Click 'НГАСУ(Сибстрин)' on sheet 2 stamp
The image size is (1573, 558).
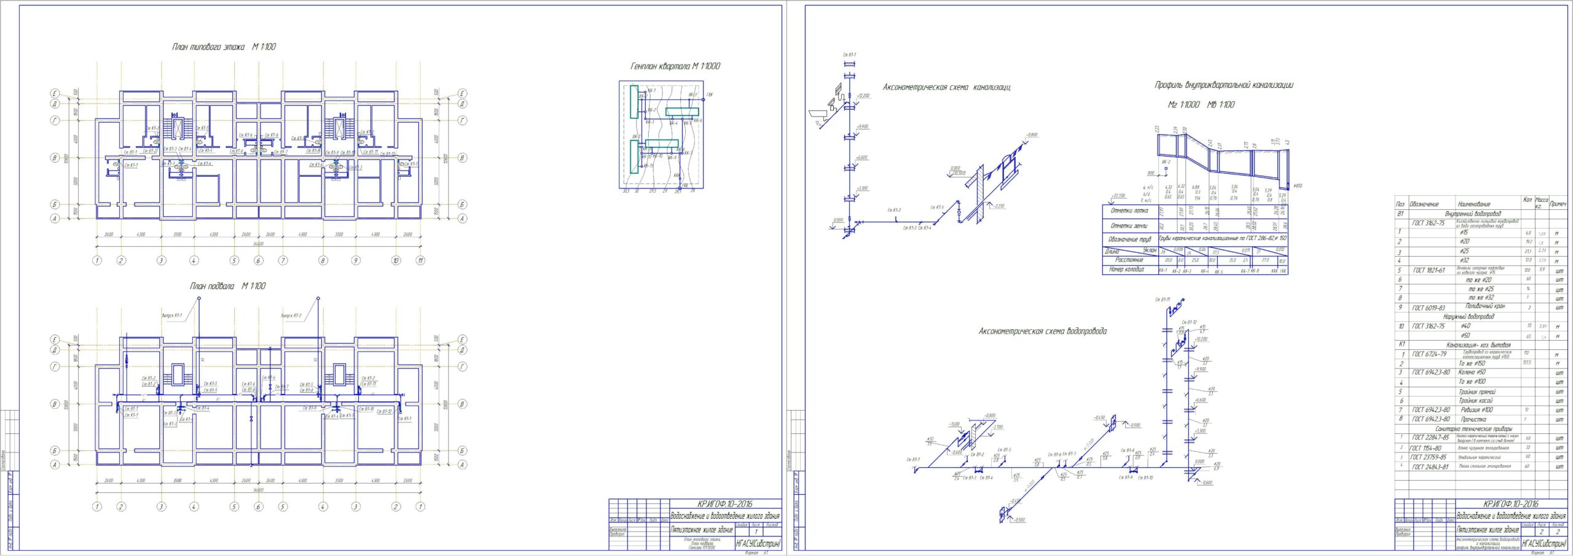click(x=1545, y=543)
